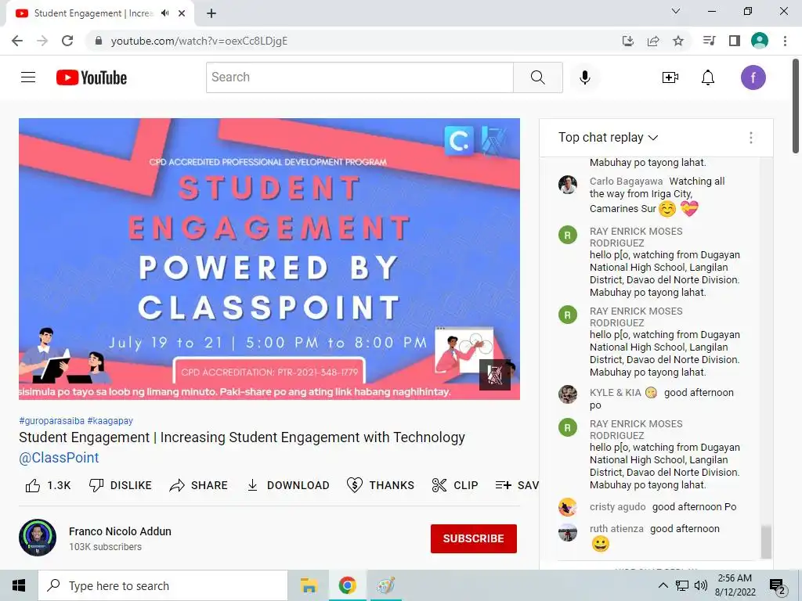Viewport: 802px width, 601px height.
Task: Click the search magnifier button
Action: click(537, 77)
